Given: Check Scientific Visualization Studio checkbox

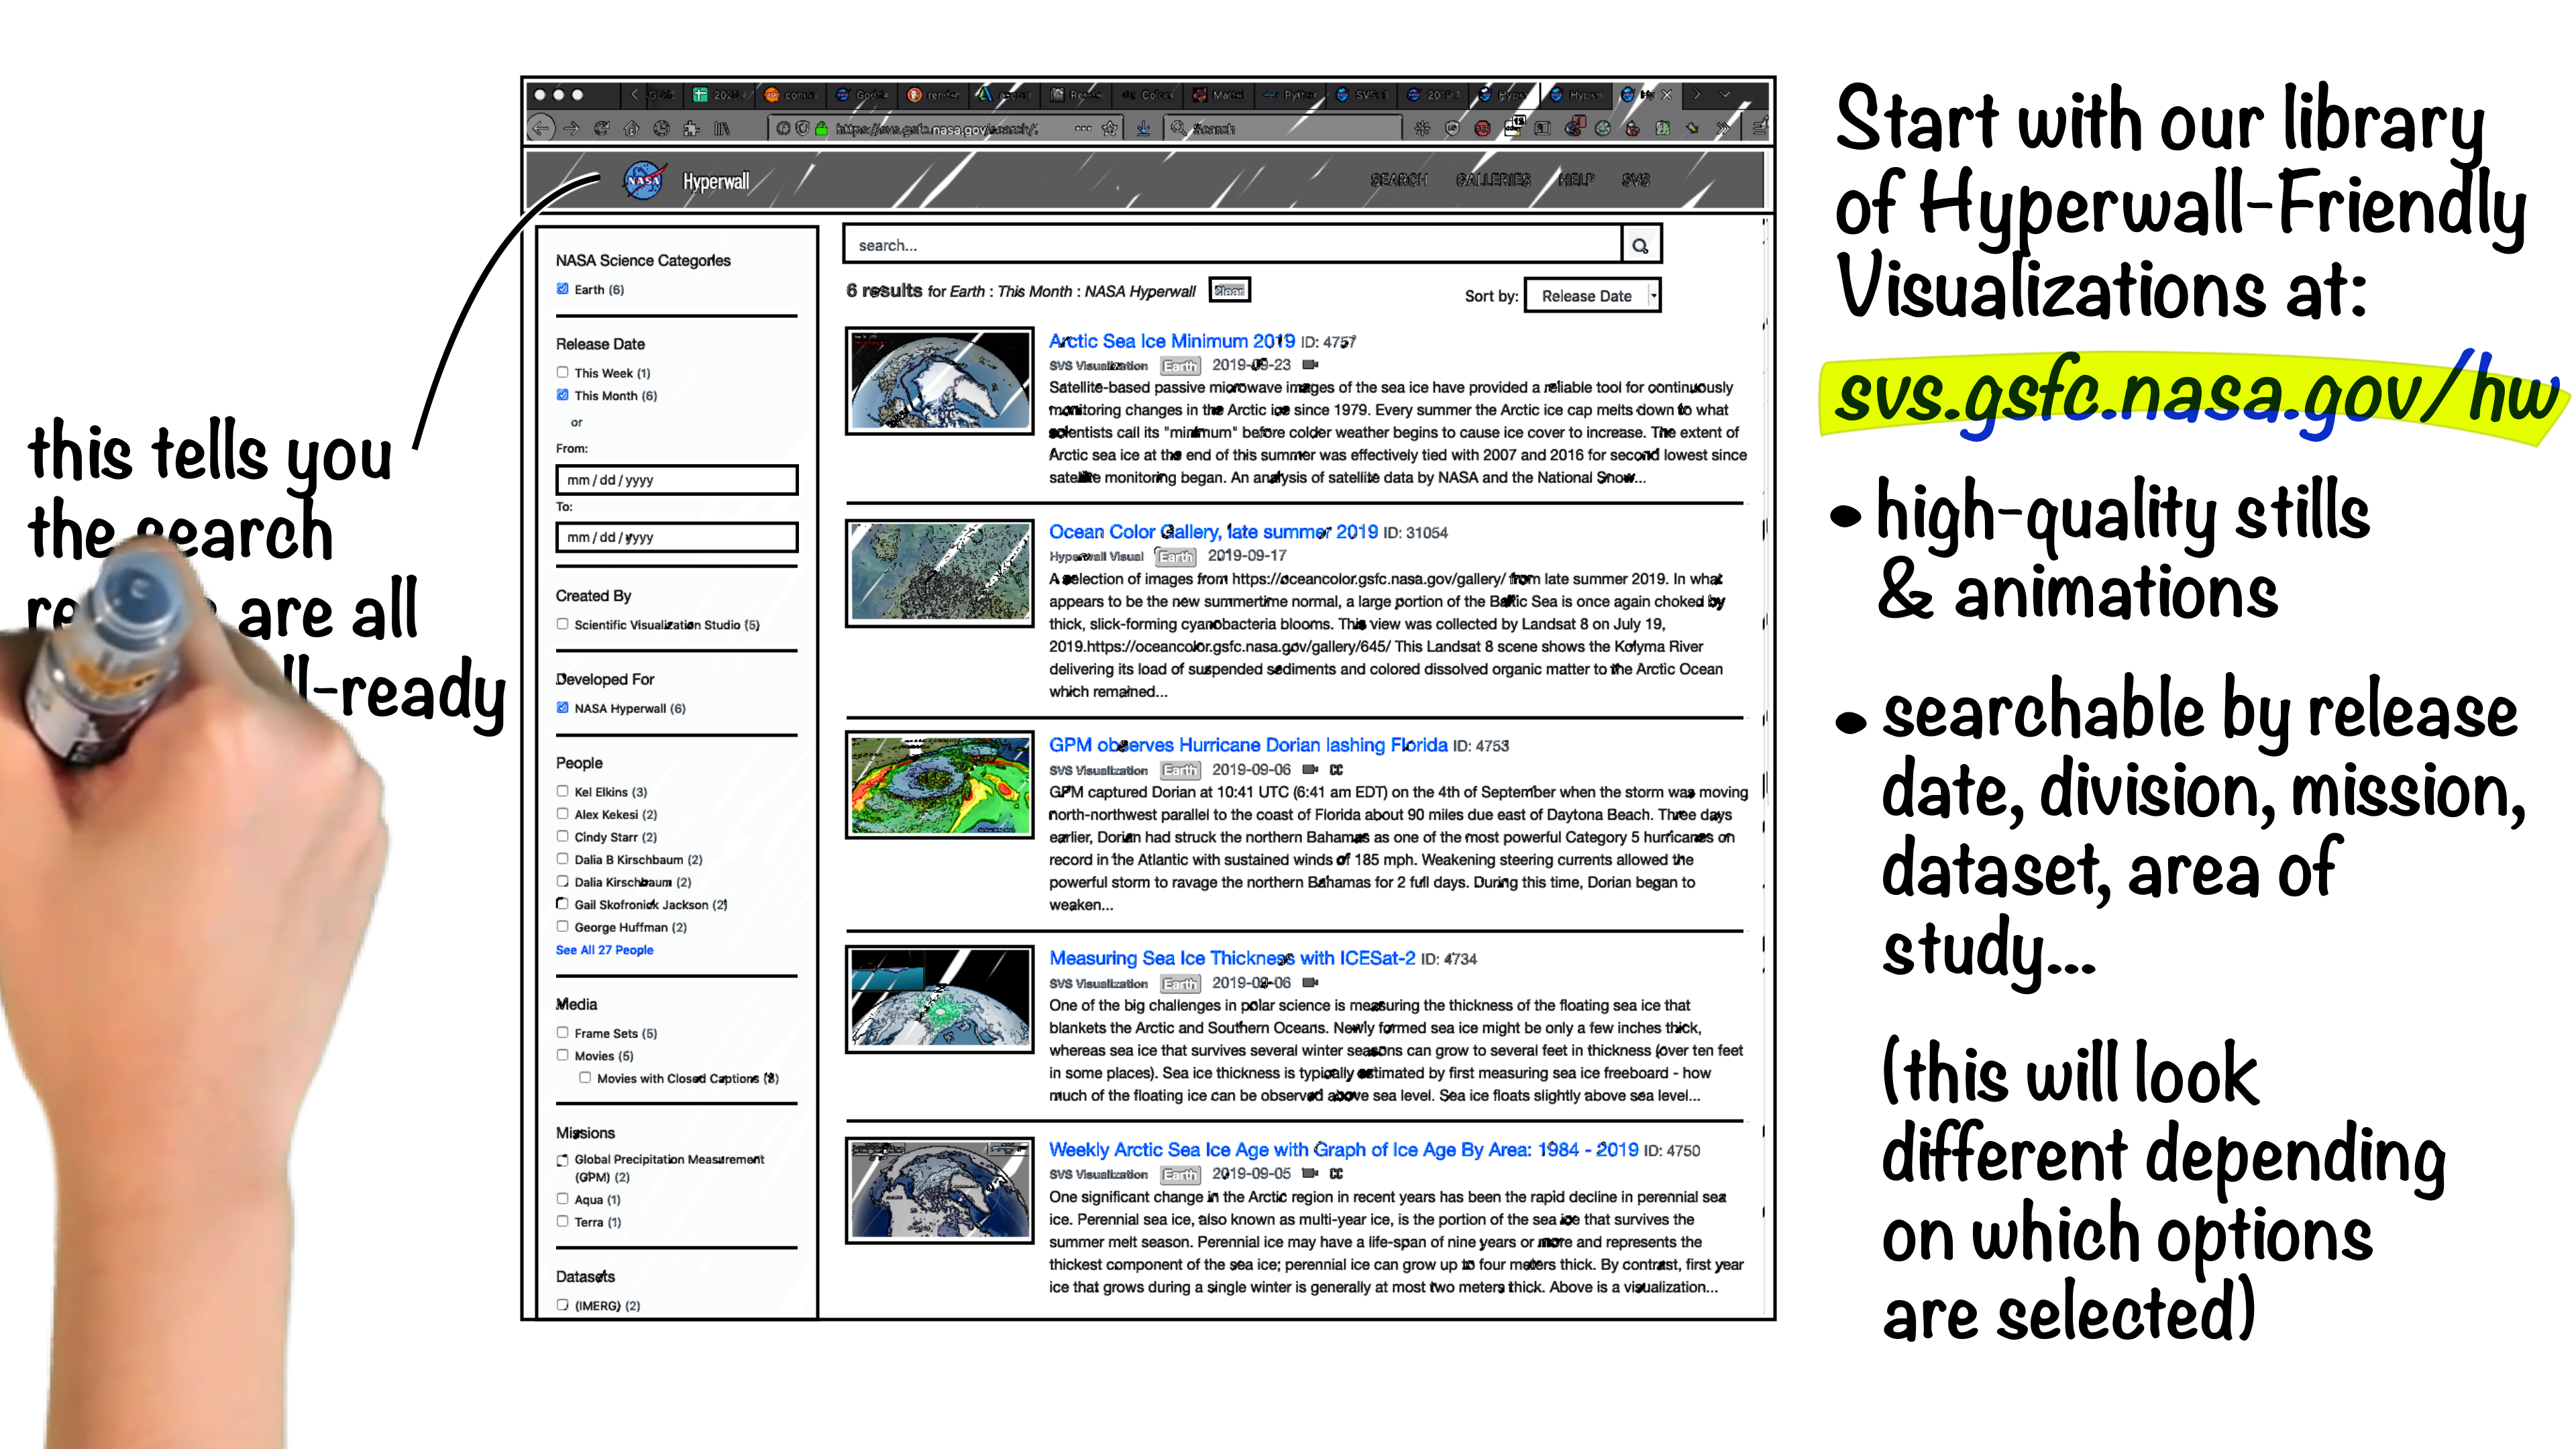Looking at the screenshot, I should (563, 624).
